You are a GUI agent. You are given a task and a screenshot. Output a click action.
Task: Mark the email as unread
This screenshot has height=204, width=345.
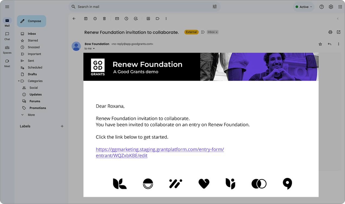(x=117, y=18)
